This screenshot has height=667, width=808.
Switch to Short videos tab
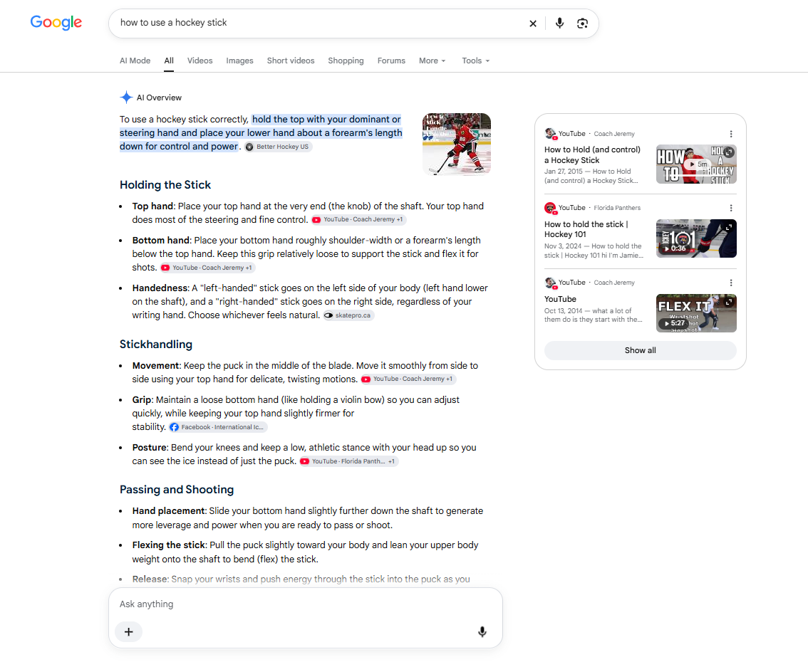coord(291,61)
